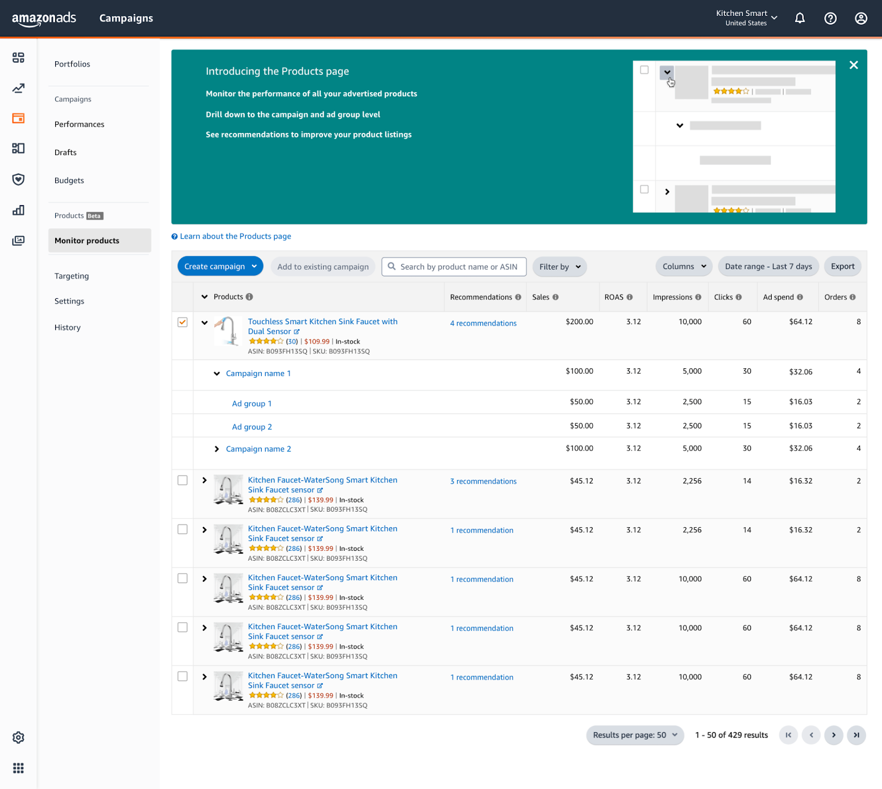Click the product search input field
Viewport: 882px width, 789px height.
point(458,267)
